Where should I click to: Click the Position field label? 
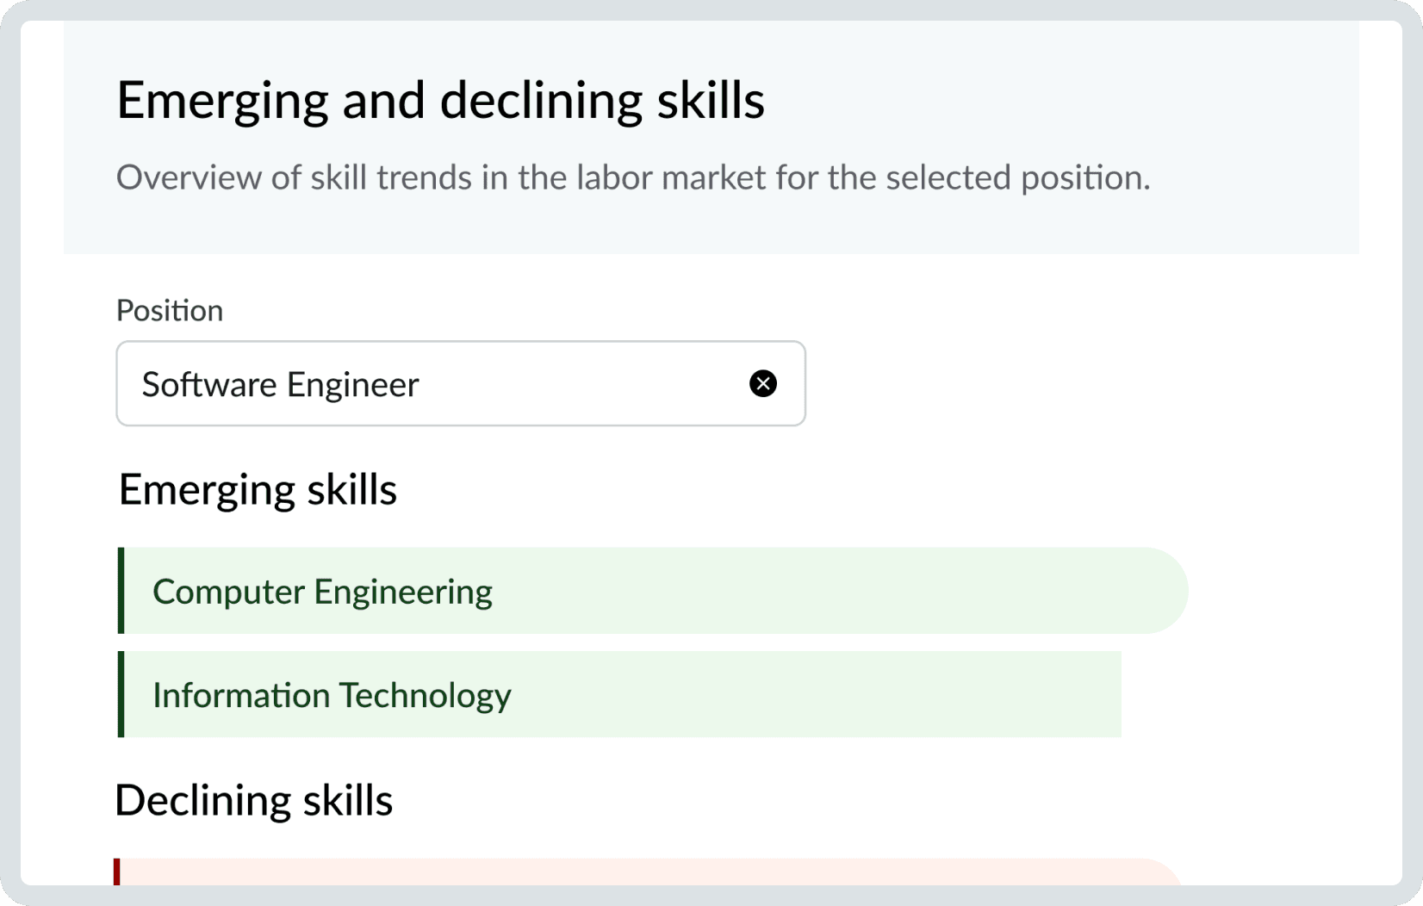coord(170,310)
